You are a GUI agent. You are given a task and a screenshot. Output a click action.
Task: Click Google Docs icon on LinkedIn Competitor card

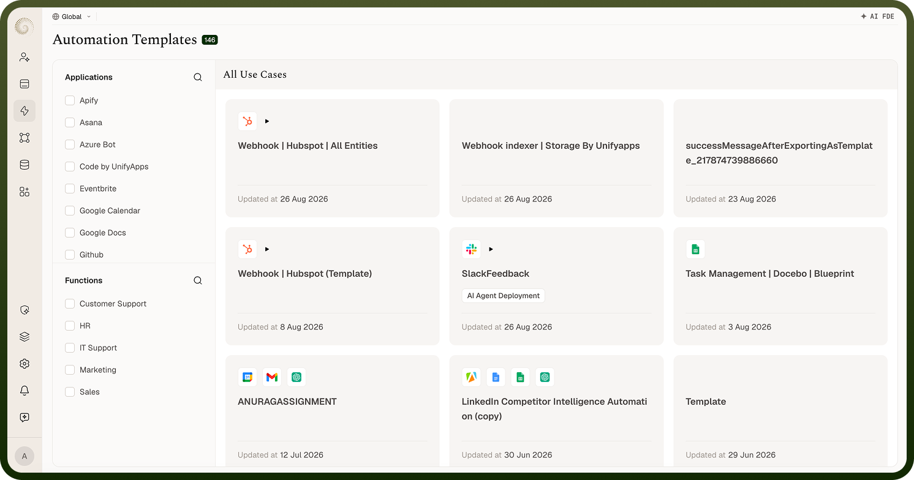tap(496, 377)
